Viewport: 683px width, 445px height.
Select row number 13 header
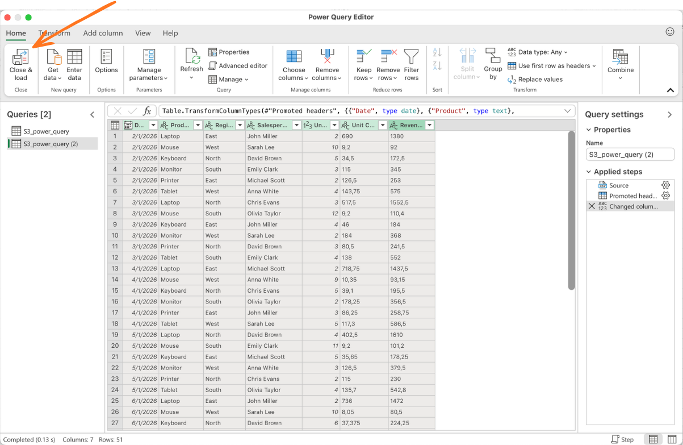pyautogui.click(x=115, y=269)
